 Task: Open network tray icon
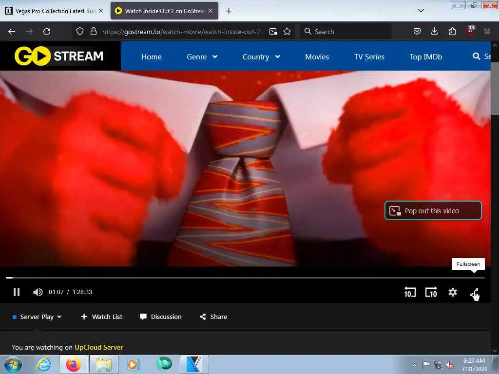(x=438, y=365)
